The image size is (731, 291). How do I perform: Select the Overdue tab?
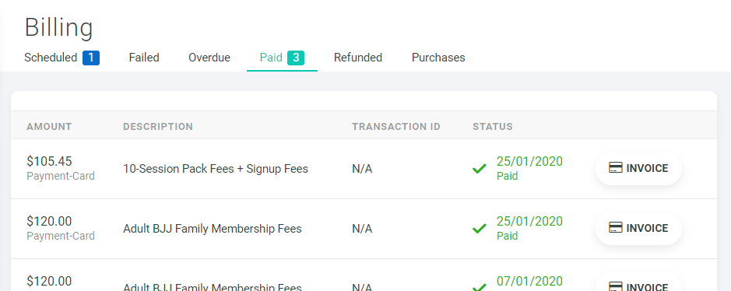coord(209,58)
